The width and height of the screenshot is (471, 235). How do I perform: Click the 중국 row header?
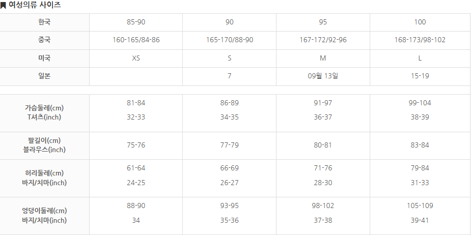(44, 40)
